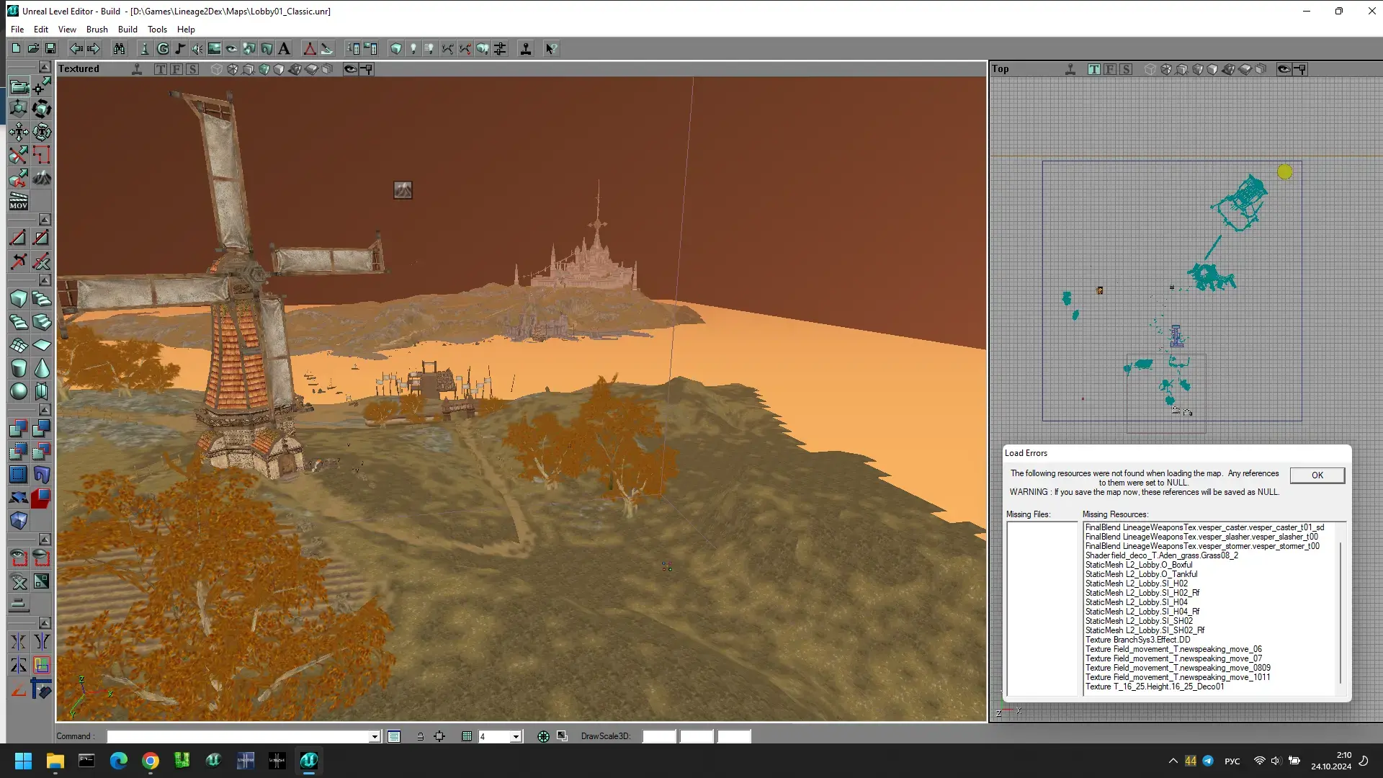1383x778 pixels.
Task: Open the Sound browser speaker icon
Action: pyautogui.click(x=197, y=48)
